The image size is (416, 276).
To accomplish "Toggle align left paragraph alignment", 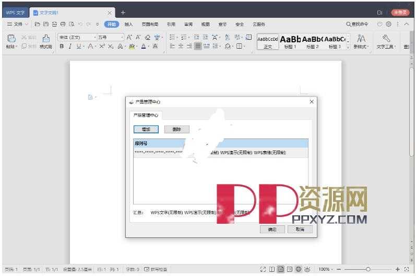I will 172,47.
